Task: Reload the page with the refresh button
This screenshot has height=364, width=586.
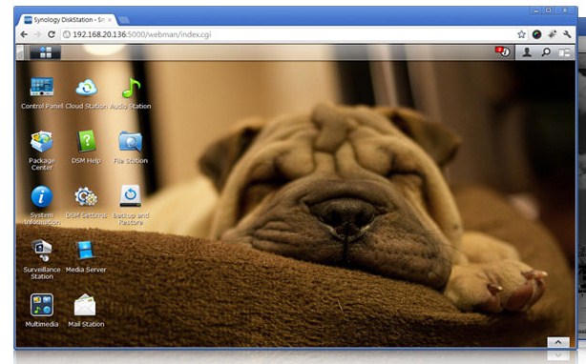Action: coord(52,34)
